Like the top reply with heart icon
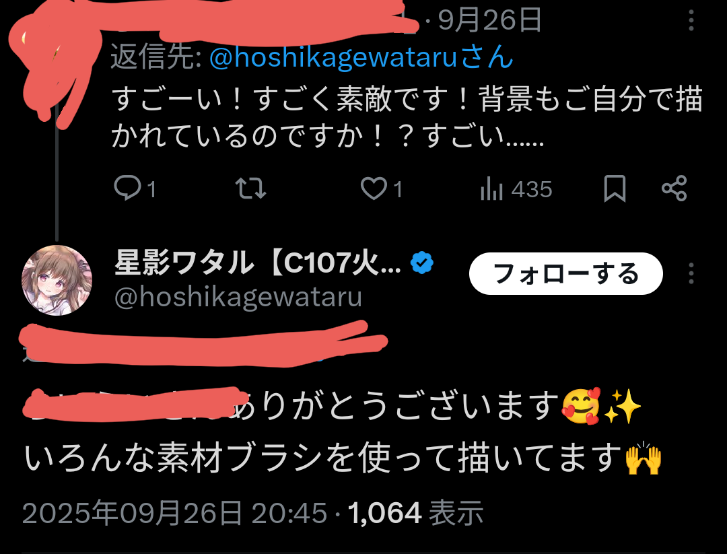This screenshot has height=554, width=727. point(374,188)
